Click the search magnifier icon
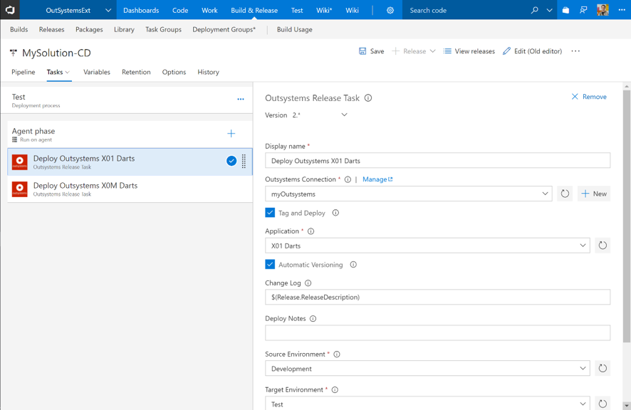 tap(534, 10)
